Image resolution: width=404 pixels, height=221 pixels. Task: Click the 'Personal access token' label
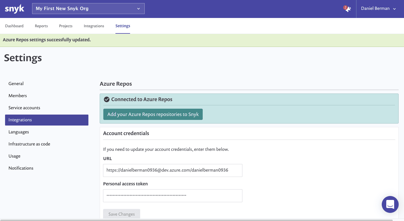[126, 184]
